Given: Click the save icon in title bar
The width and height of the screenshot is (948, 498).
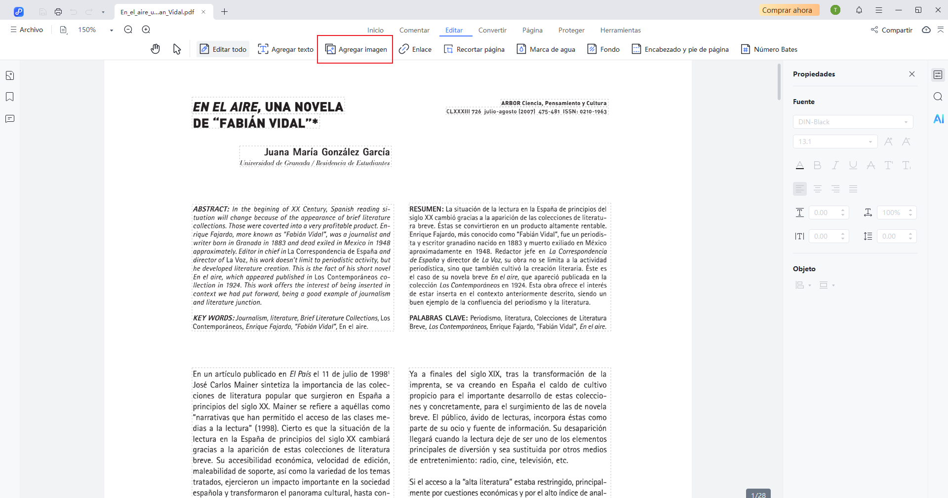Looking at the screenshot, I should (43, 12).
